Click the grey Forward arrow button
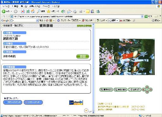Screen dimensions: 162x117 tap(16, 11)
